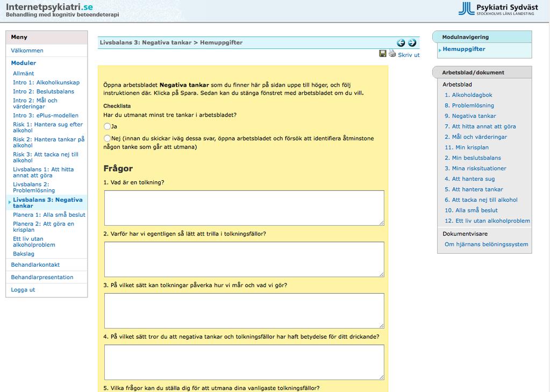Open module Intro 2: Beslutsbalans
Screen dimensions: 550x392
[44, 91]
